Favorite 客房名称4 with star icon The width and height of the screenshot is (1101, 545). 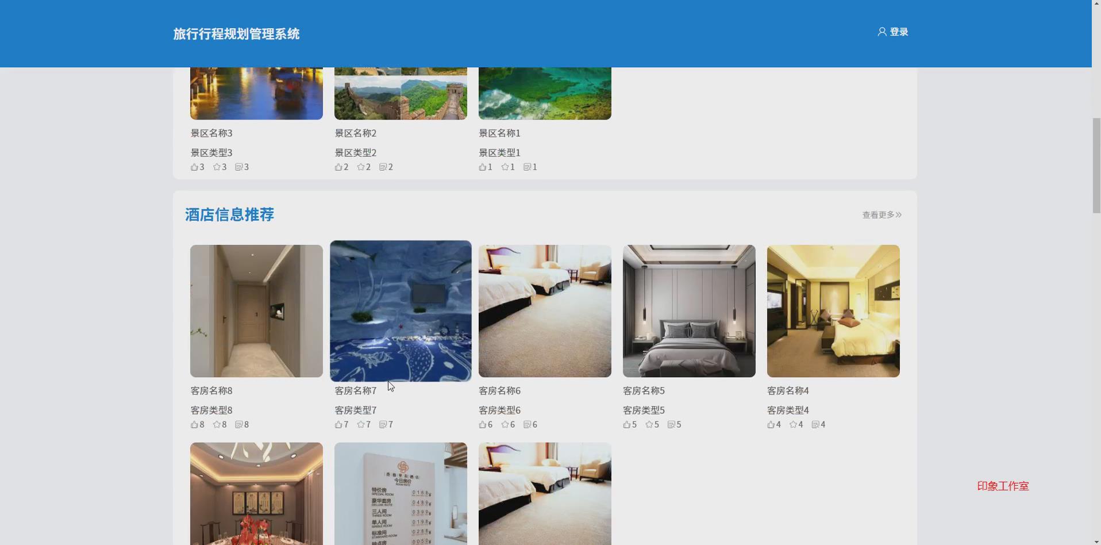(x=794, y=425)
